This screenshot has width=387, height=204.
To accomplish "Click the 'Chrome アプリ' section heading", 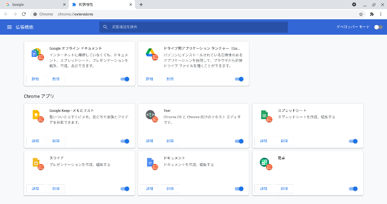I will coord(39,96).
